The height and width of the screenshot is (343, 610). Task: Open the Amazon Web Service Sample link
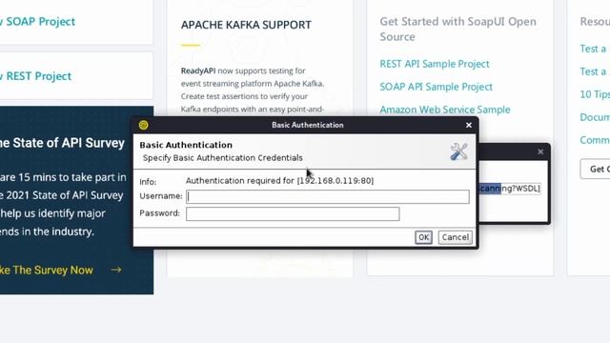[445, 110]
